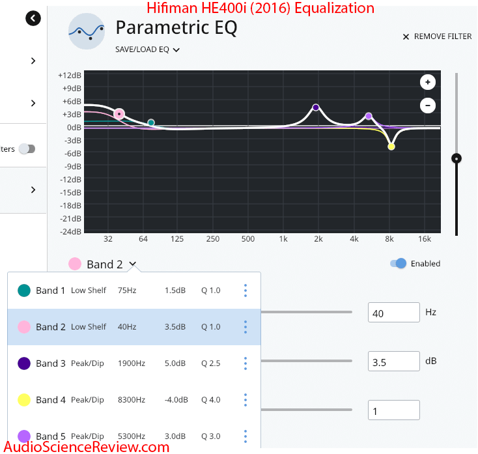Choose Band 4 Peak/Dip 8300Hz entry
This screenshot has height=454, width=478.
[134, 400]
